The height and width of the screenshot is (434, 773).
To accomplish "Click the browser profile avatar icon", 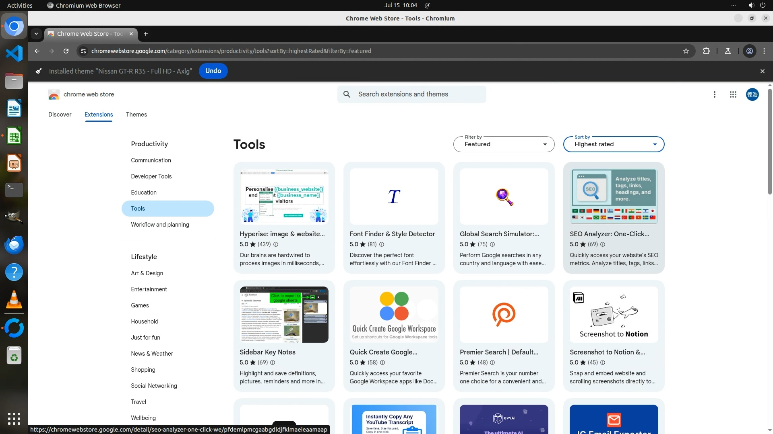I will 750,51.
